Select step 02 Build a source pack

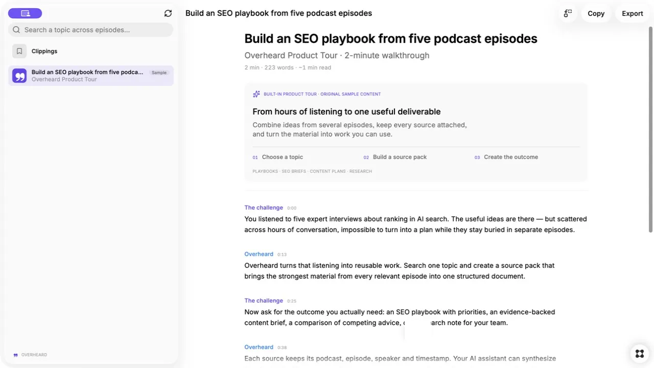tap(395, 157)
